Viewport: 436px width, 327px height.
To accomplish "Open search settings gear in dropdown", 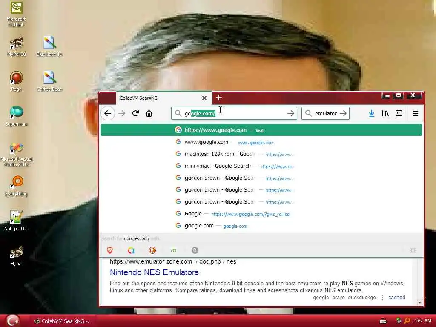I will 413,250.
